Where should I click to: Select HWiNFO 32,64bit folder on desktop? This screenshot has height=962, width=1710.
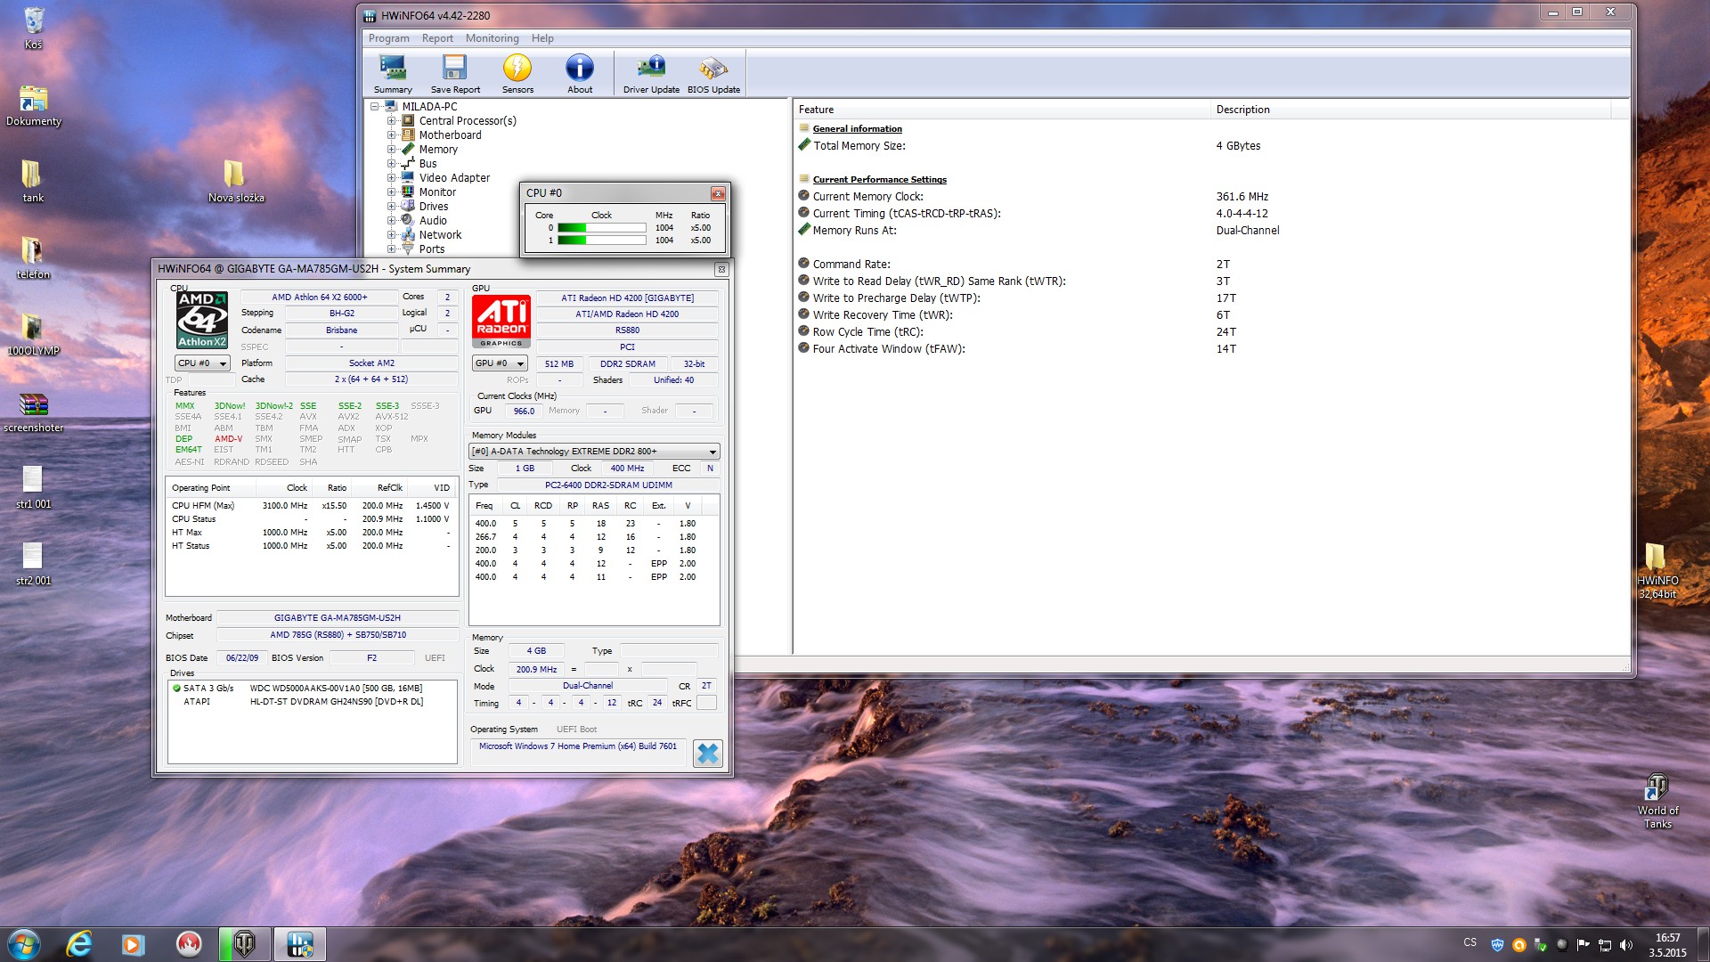tap(1657, 570)
